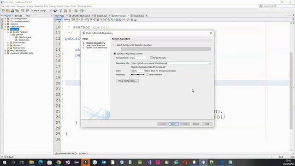Expand the Test Packages node
The width and height of the screenshot is (295, 166).
[8, 43]
